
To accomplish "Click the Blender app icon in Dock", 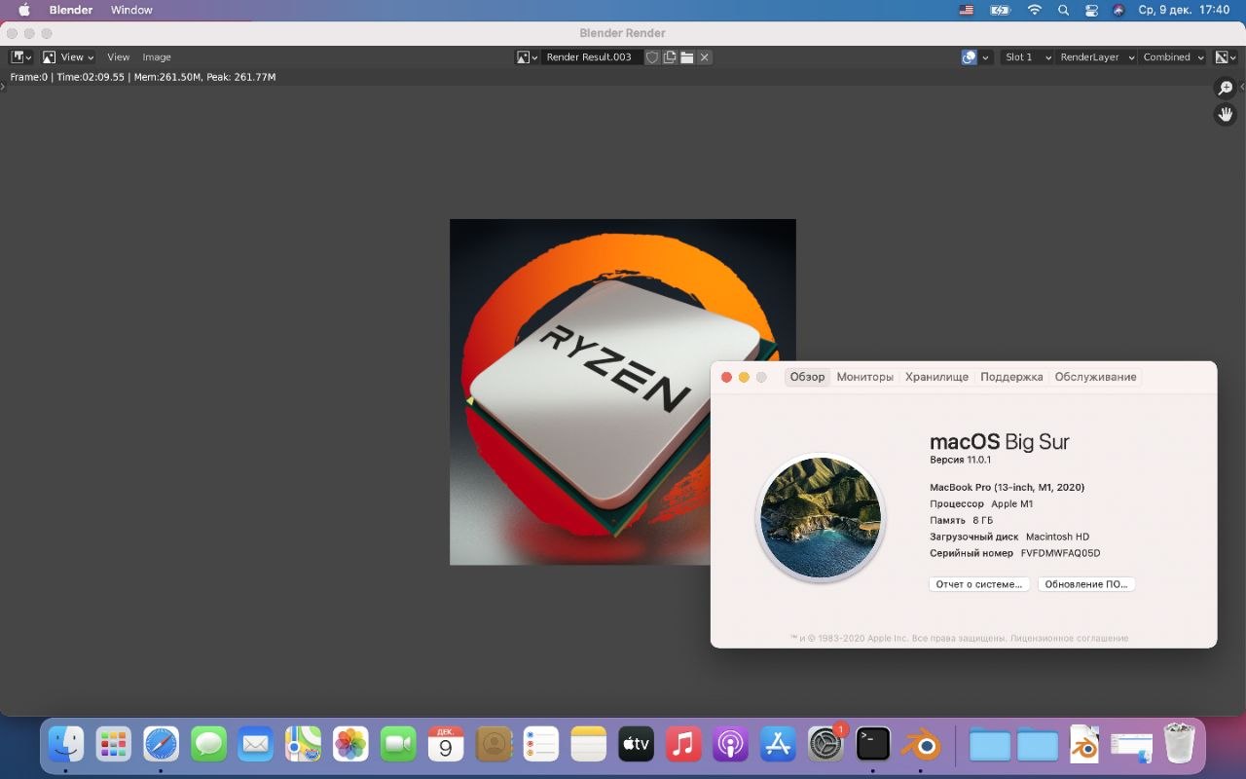I will [921, 745].
